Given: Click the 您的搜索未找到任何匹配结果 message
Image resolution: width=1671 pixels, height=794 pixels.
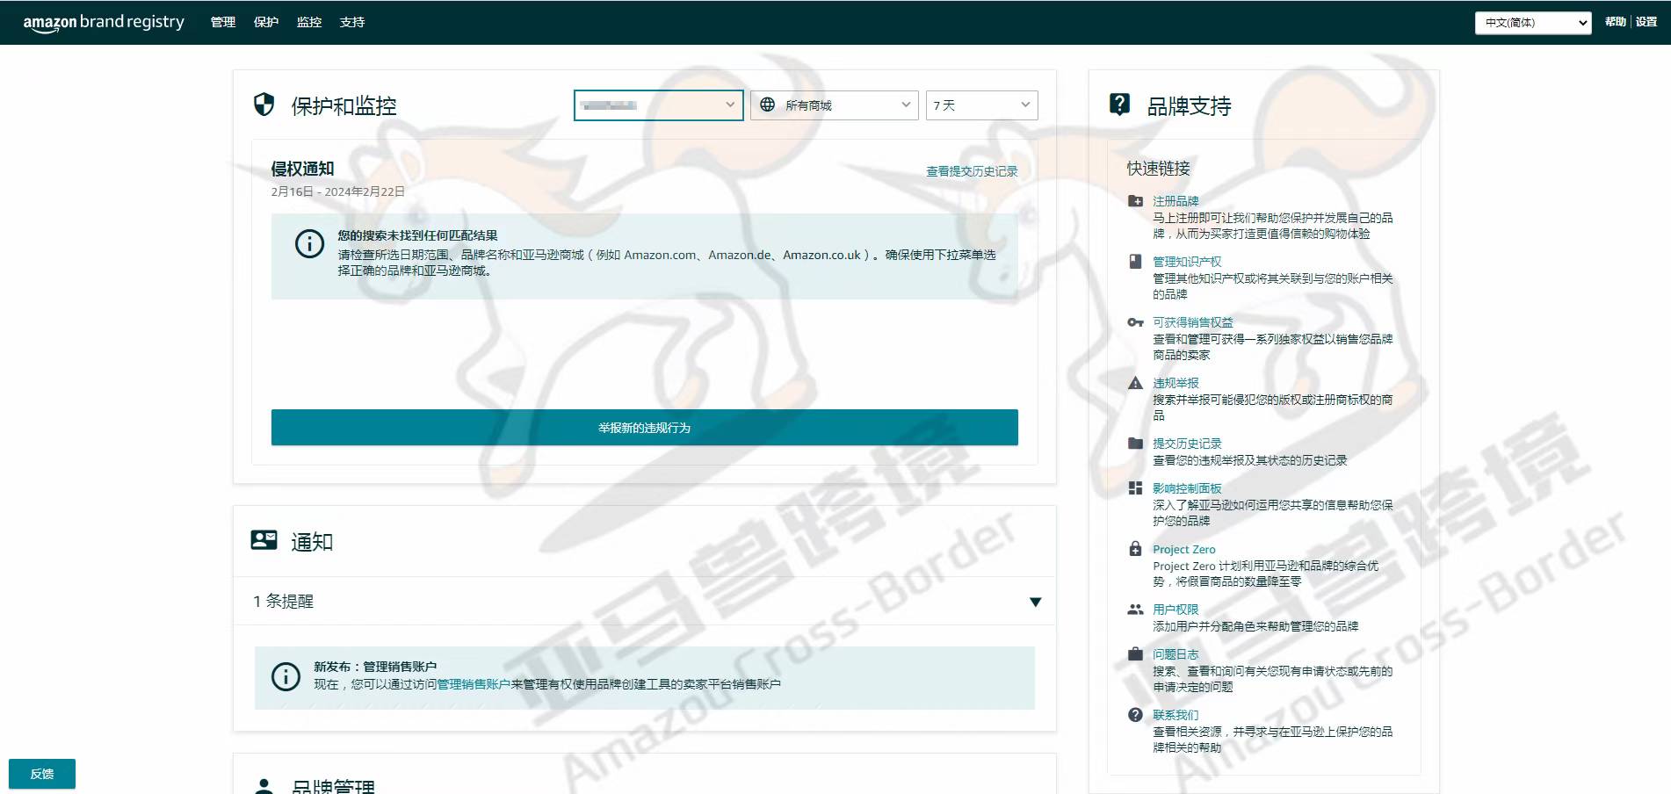Looking at the screenshot, I should coord(417,235).
